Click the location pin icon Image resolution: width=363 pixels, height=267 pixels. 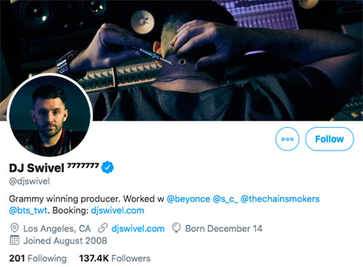(15, 228)
